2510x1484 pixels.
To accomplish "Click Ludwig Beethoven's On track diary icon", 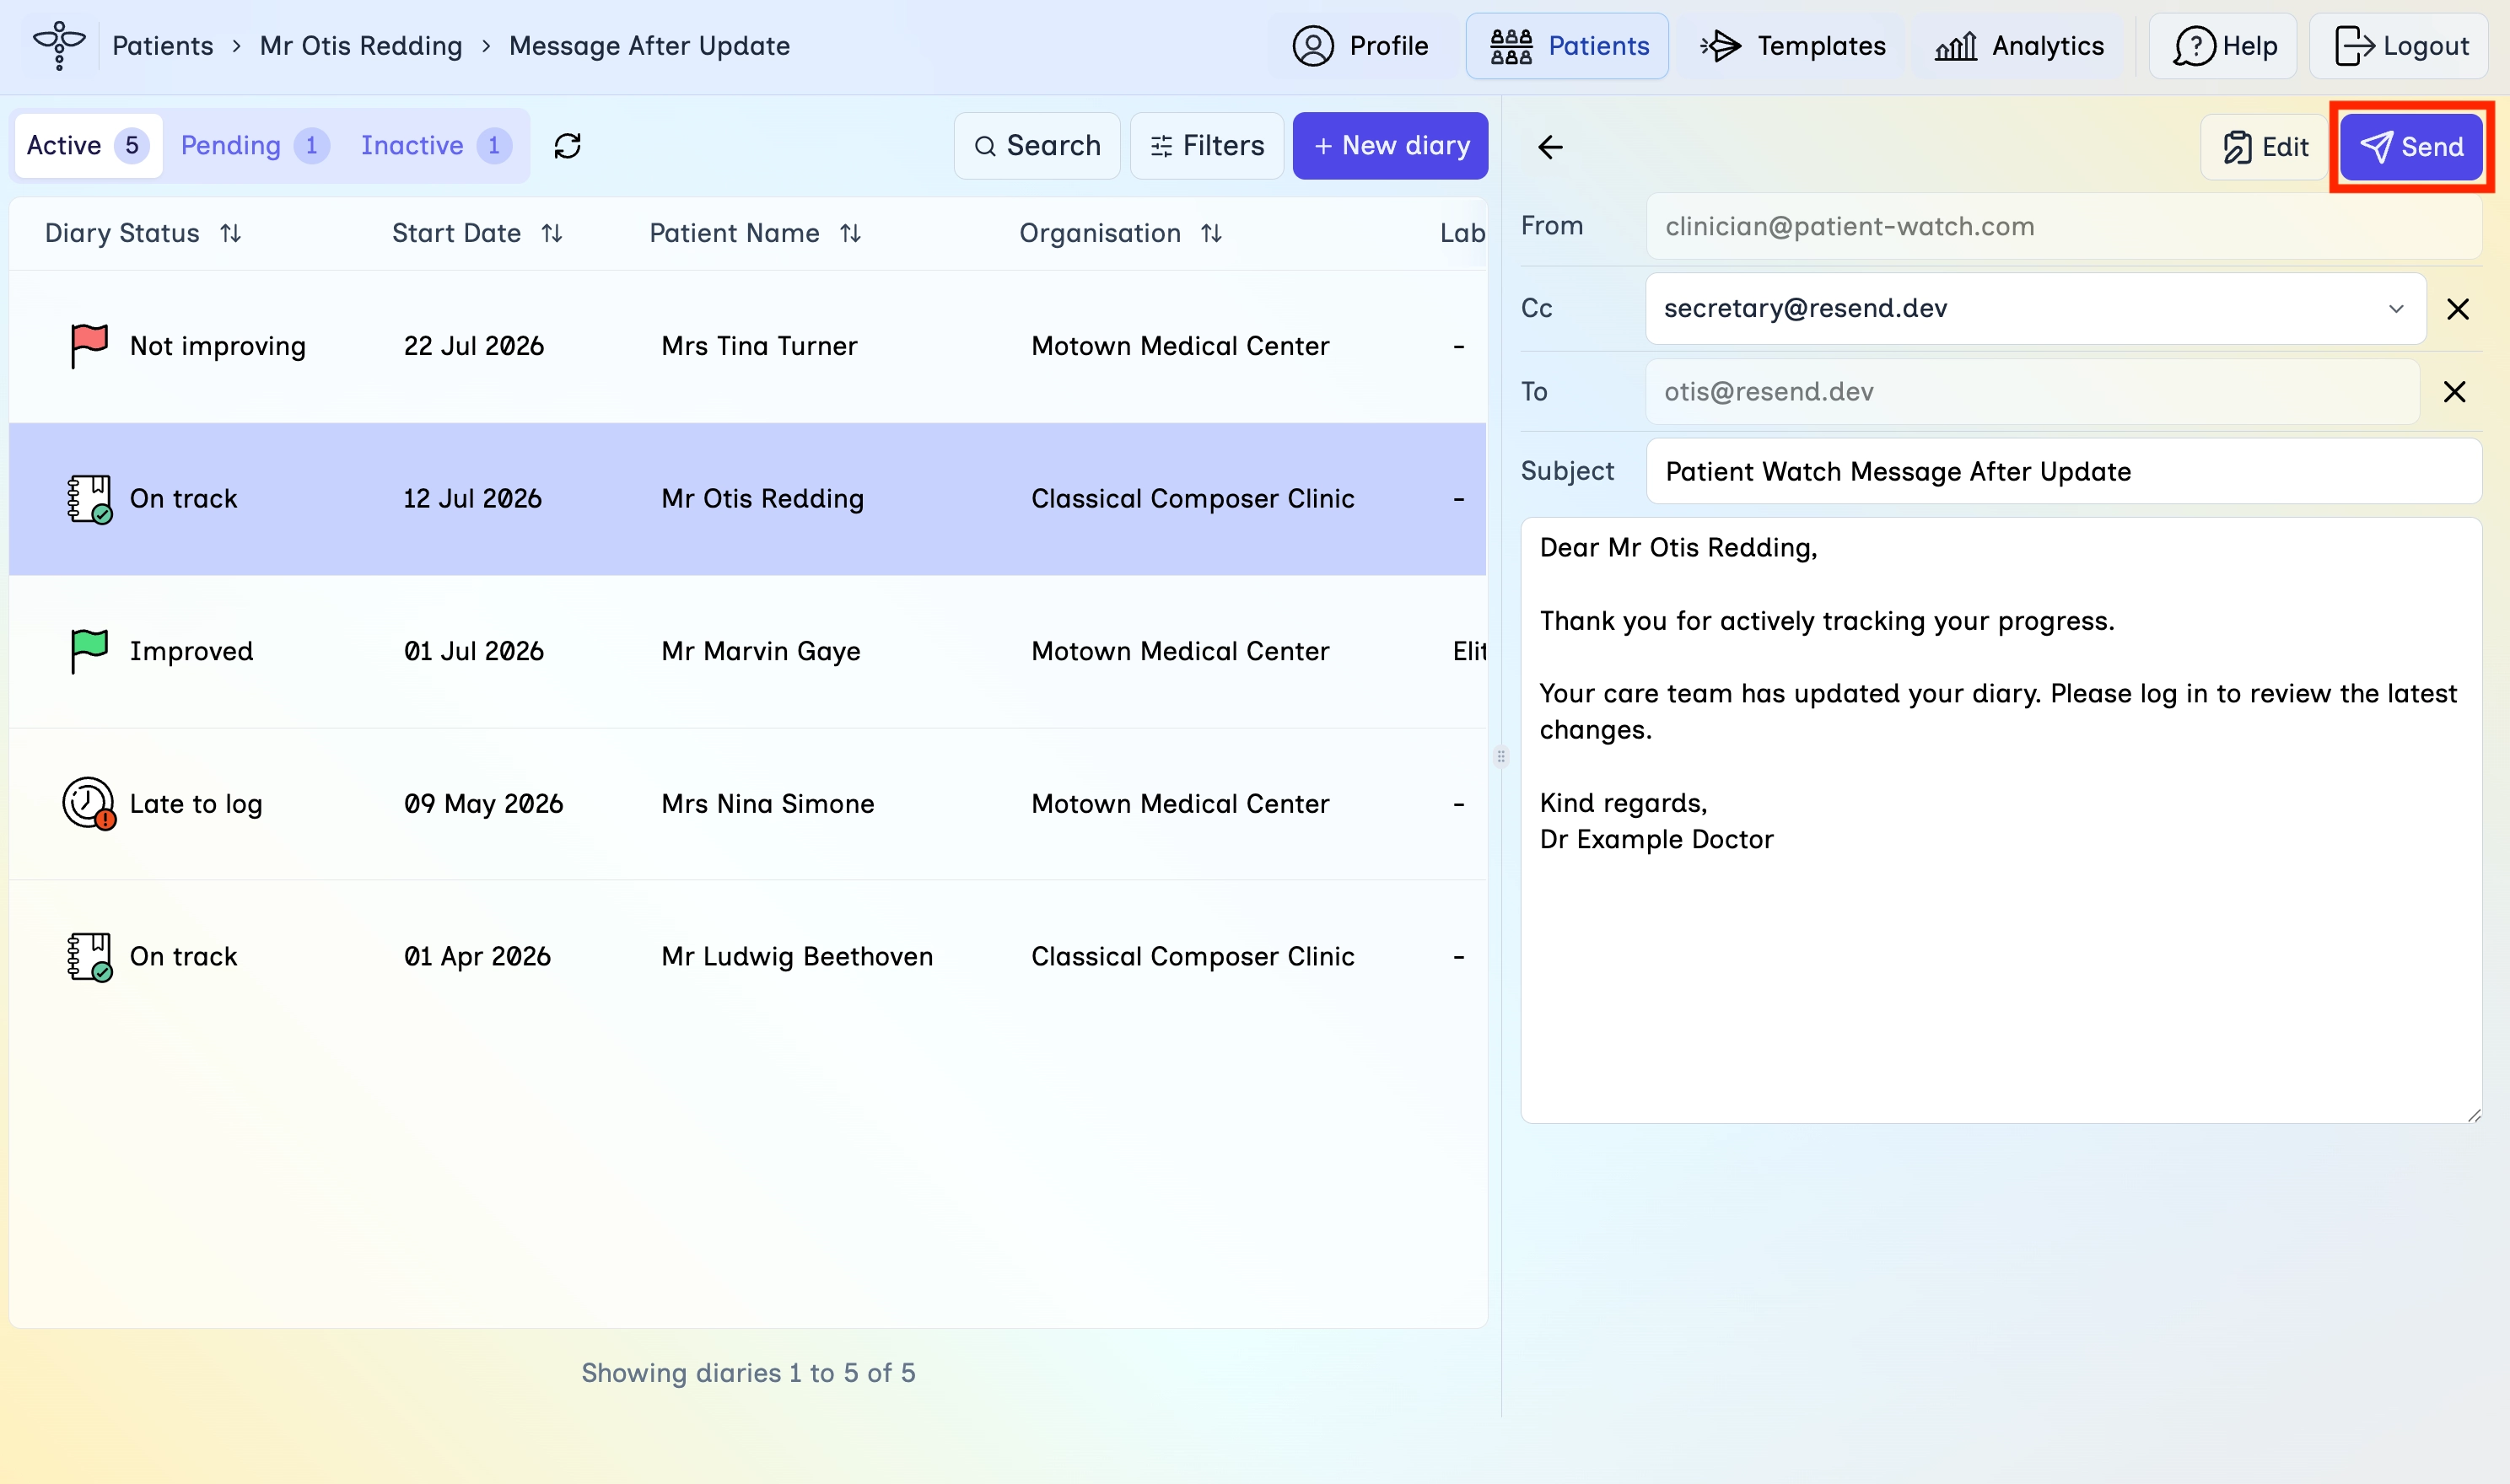I will coord(89,957).
